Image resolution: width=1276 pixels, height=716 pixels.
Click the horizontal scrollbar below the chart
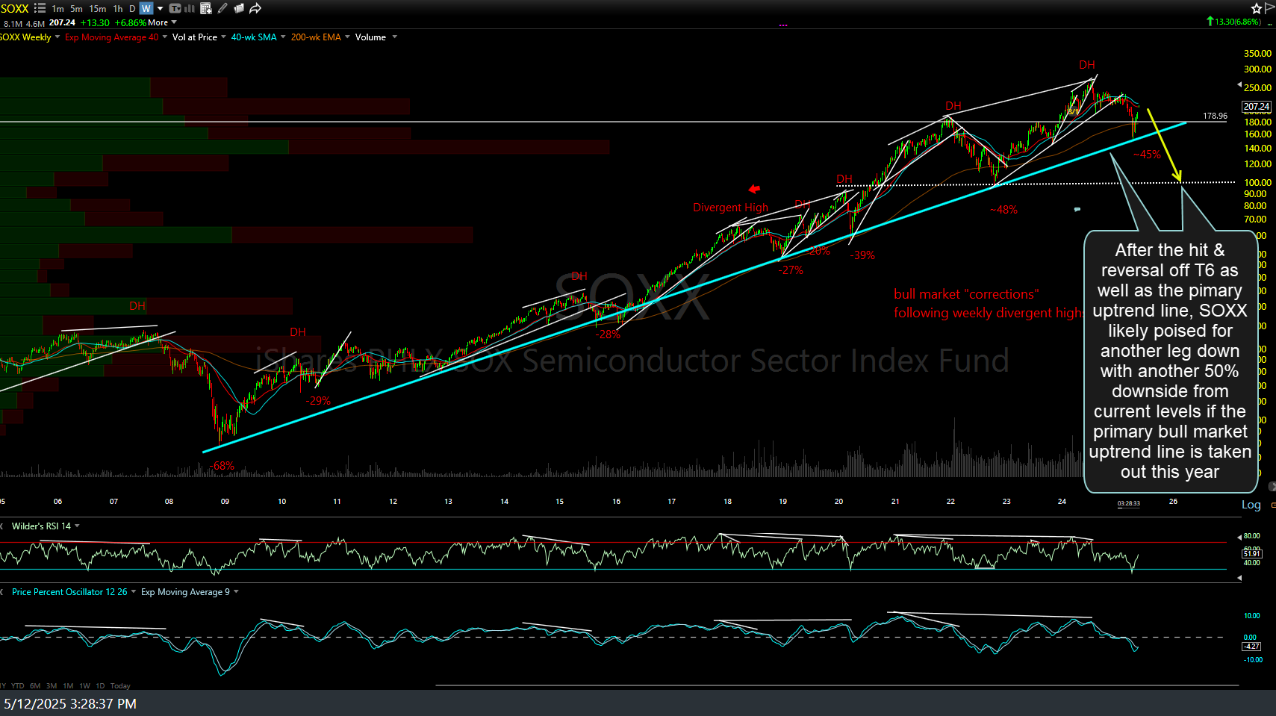coord(836,685)
